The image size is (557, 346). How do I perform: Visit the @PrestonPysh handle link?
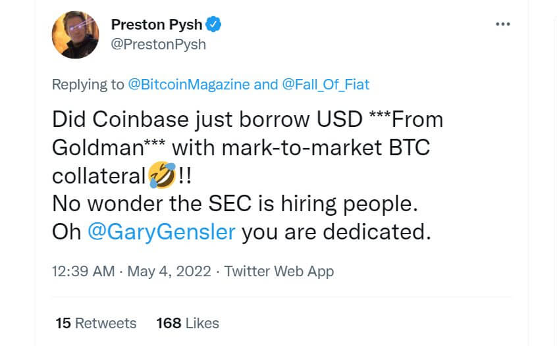(x=159, y=44)
